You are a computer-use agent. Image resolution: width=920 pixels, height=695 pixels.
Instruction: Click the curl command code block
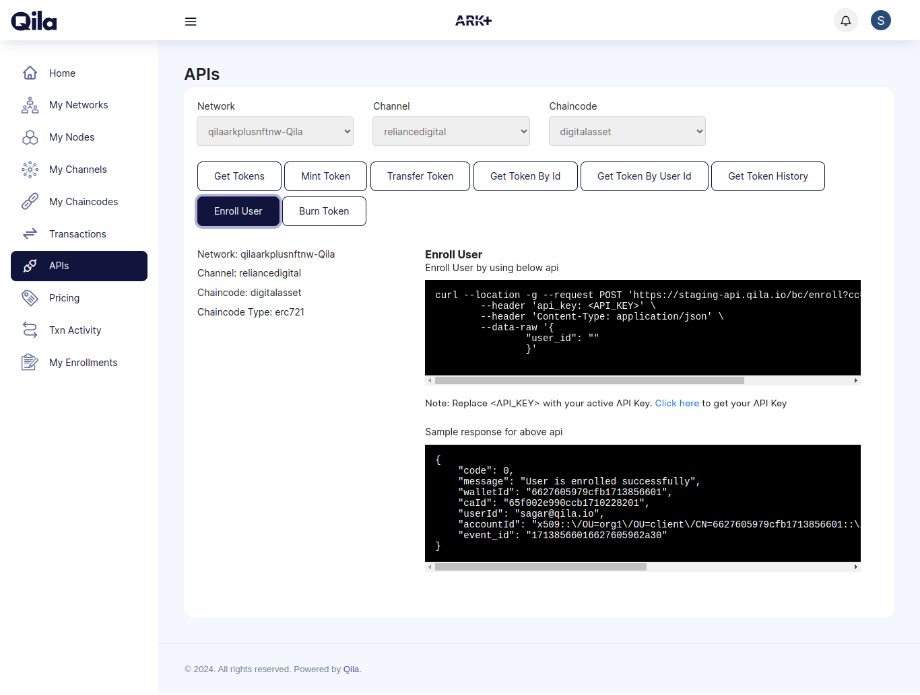(643, 328)
